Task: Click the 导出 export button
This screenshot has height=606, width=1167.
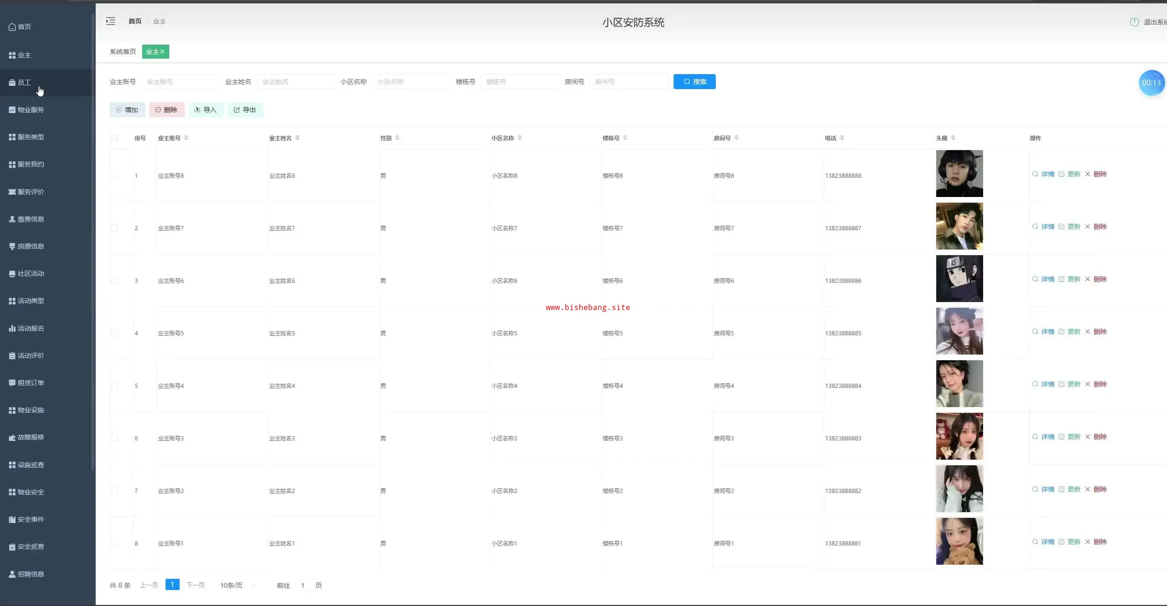Action: tap(245, 110)
